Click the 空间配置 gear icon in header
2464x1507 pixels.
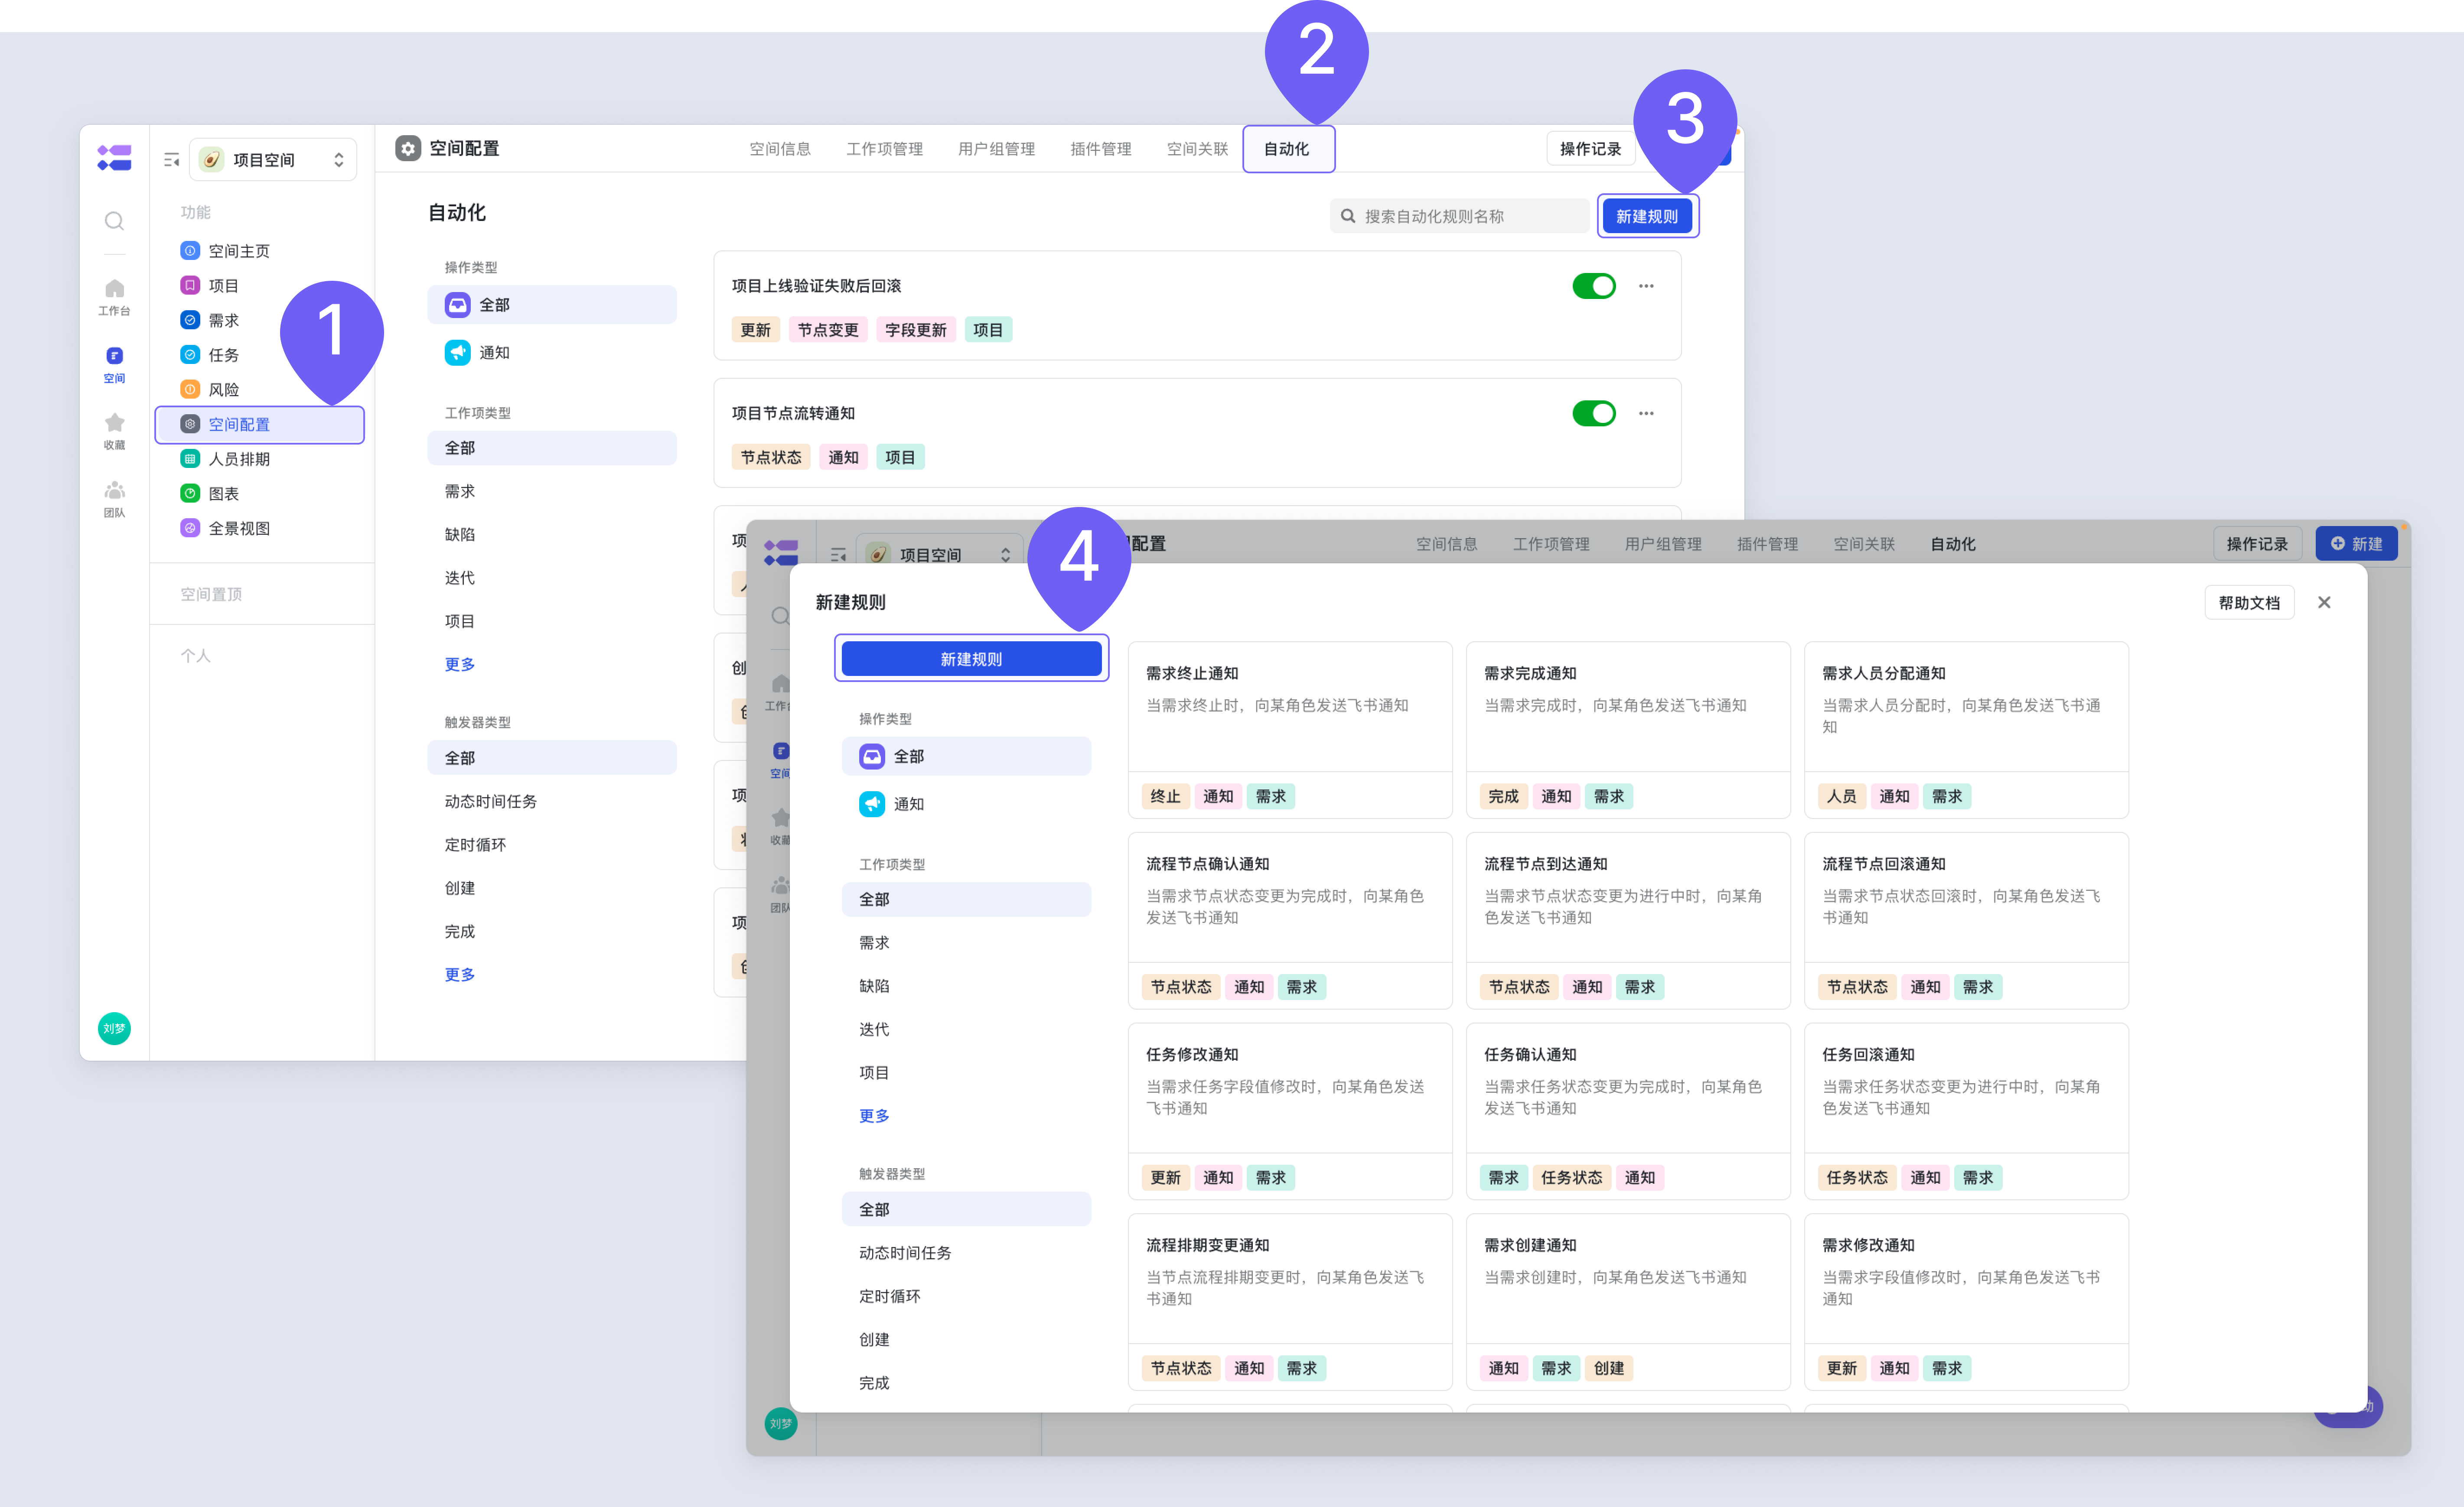click(408, 148)
